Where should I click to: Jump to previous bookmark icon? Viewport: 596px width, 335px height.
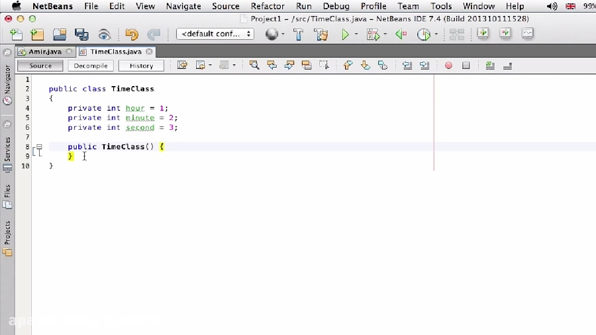point(348,66)
